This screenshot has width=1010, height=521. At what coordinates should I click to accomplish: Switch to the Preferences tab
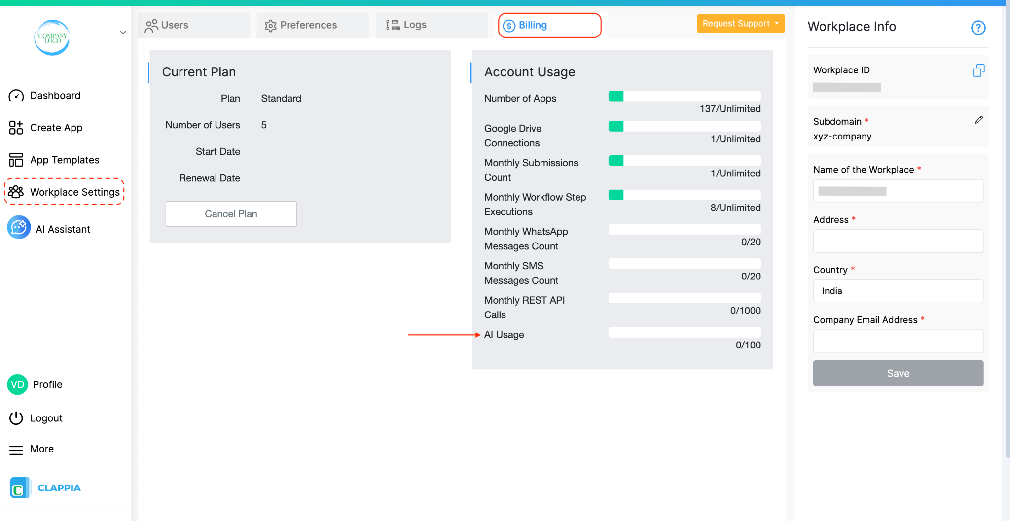pos(308,25)
